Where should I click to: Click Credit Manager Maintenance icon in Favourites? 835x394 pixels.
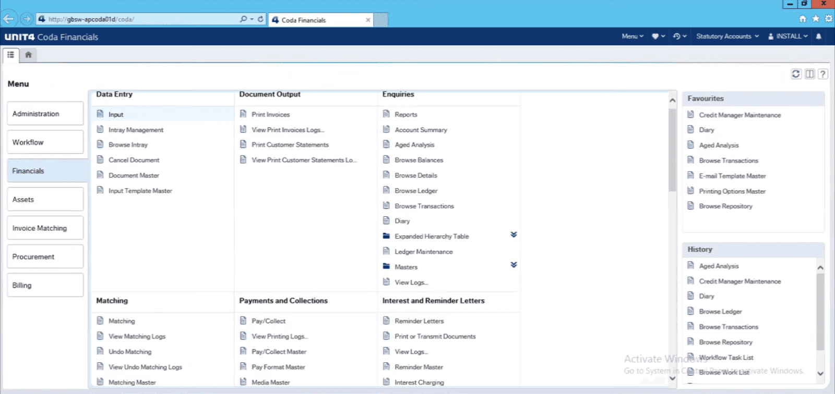[691, 115]
